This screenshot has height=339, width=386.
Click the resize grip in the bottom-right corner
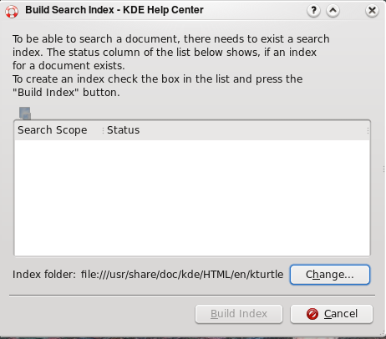[382, 334]
